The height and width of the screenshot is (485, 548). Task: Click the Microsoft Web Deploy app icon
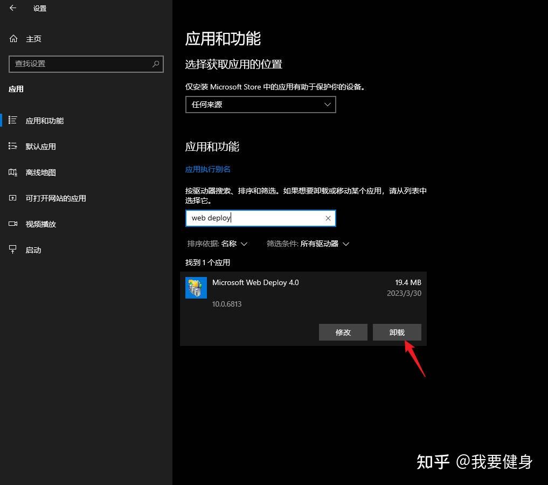click(196, 287)
